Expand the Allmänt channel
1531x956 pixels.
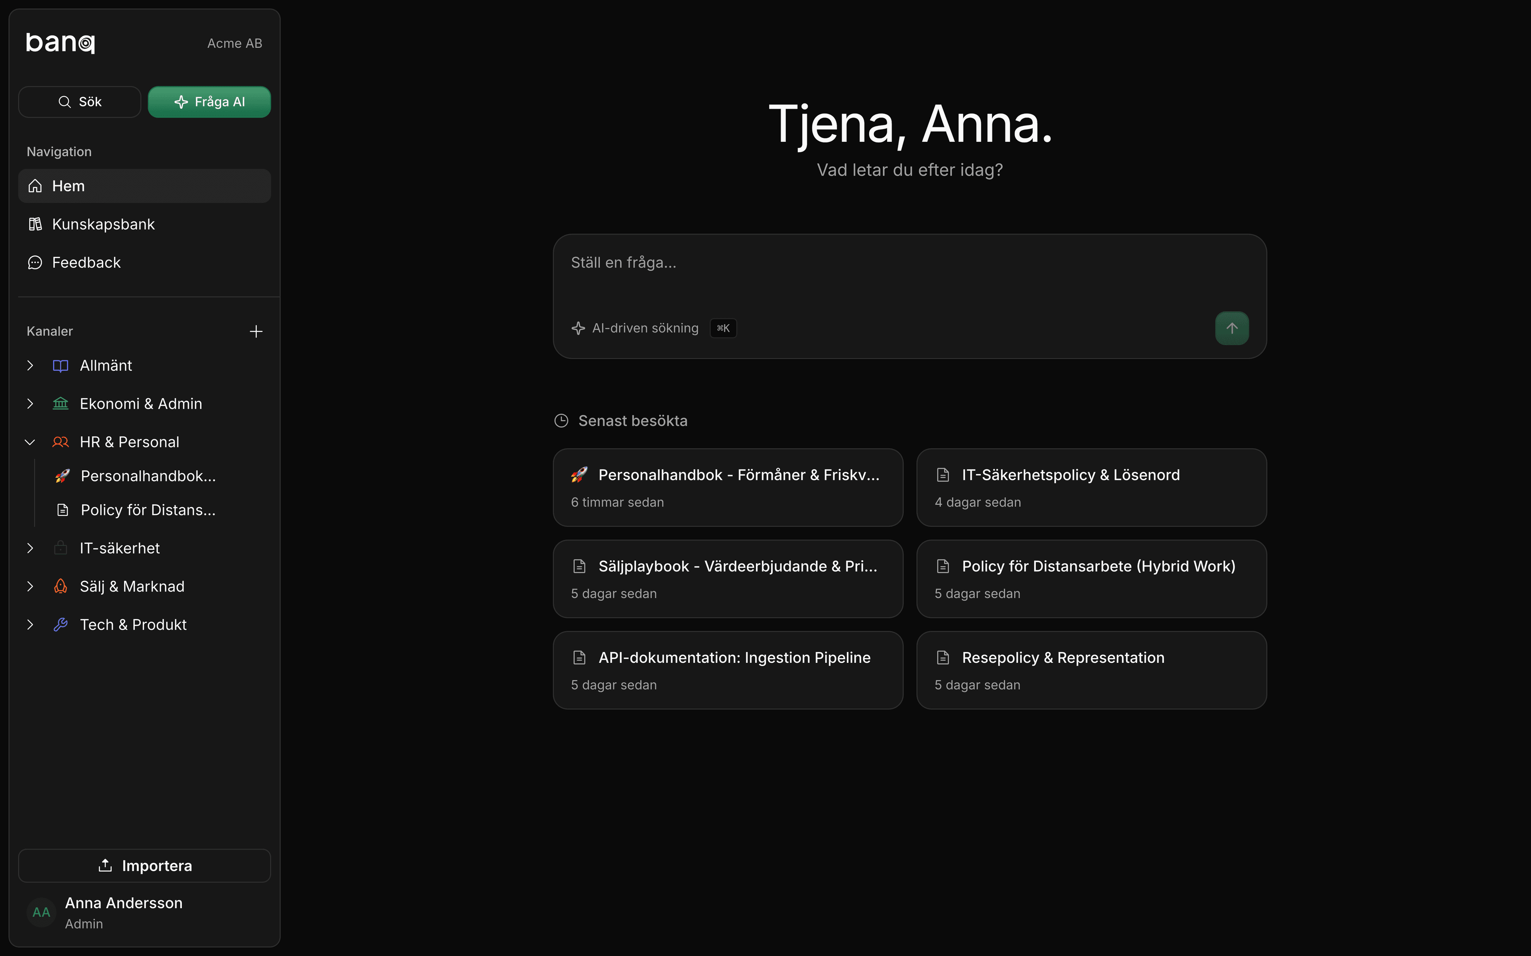[x=30, y=365]
